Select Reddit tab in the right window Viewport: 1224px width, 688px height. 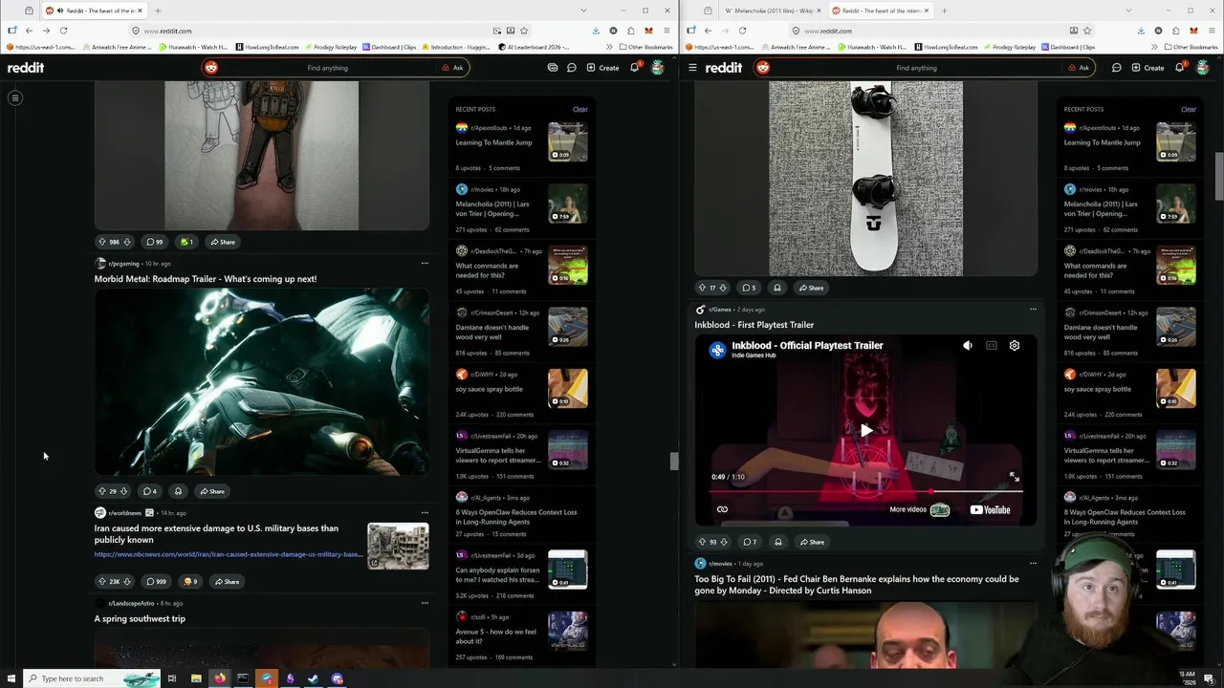click(x=881, y=11)
